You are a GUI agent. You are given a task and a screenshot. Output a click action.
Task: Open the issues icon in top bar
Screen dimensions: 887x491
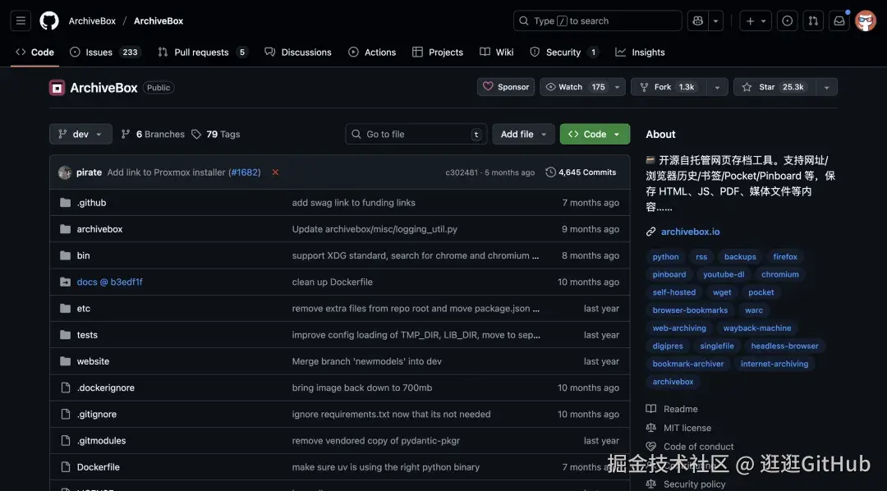tap(787, 20)
